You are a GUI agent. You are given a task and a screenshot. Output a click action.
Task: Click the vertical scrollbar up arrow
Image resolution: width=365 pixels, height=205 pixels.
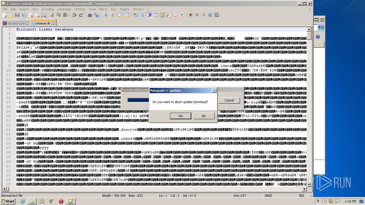click(x=309, y=29)
